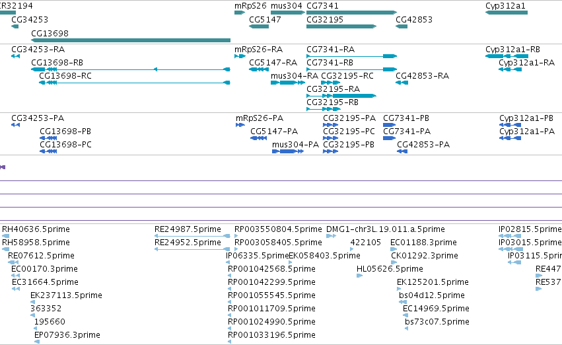Select the IP06335.5prime EST label
The image size is (562, 345).
pos(257,256)
